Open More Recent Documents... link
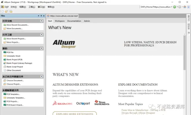191x115 pixels. click(18, 25)
